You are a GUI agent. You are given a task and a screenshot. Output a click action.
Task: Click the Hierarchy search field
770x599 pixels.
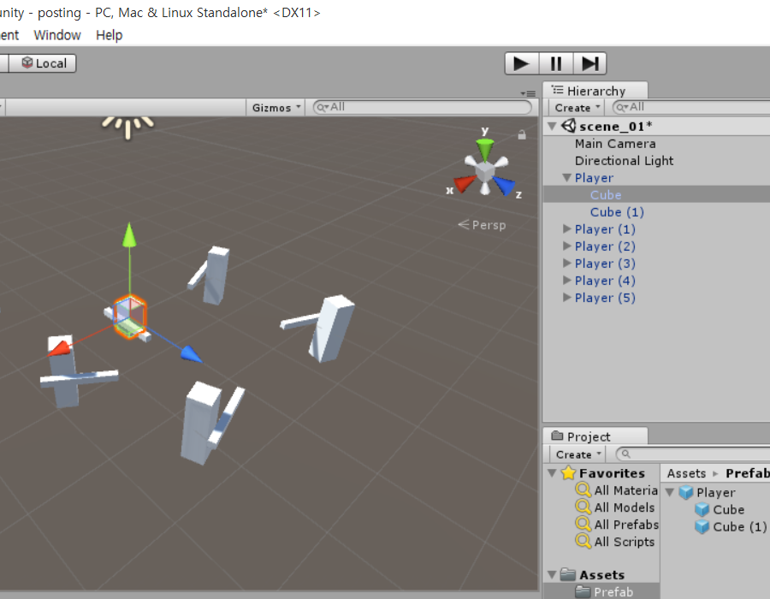[691, 107]
